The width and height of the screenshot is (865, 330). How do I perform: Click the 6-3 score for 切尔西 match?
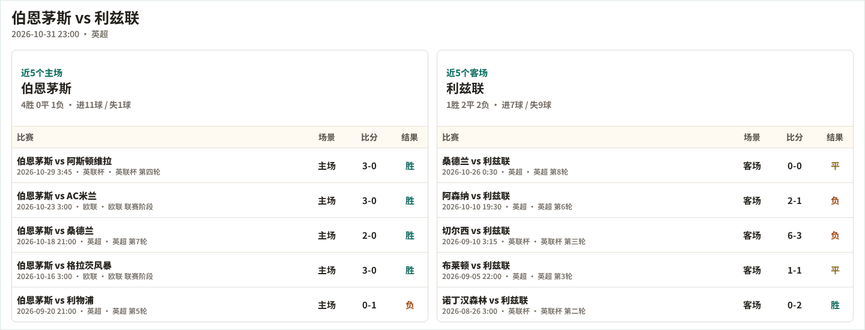coord(795,235)
